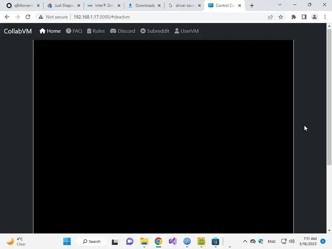The width and height of the screenshot is (332, 249).
Task: Open Task View in taskbar
Action: (115, 241)
